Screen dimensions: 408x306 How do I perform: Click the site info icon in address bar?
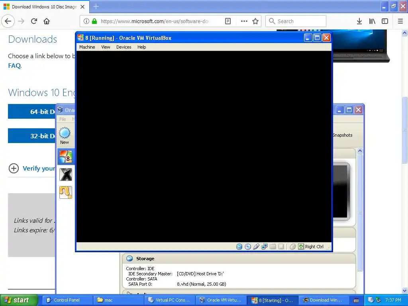(86, 21)
